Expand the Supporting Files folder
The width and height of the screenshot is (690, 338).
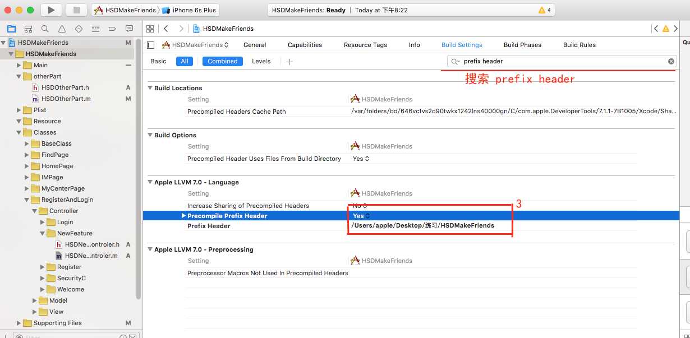20,323
